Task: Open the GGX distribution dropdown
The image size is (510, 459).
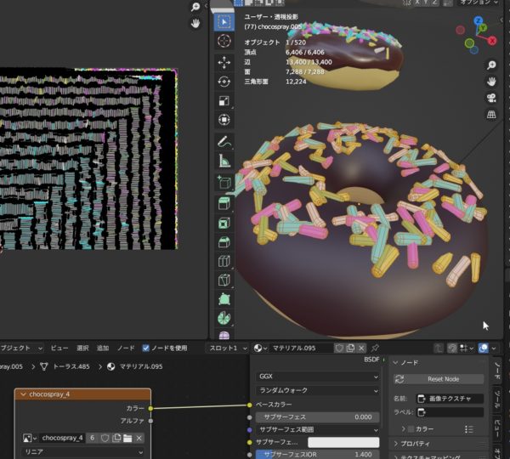Action: 315,376
